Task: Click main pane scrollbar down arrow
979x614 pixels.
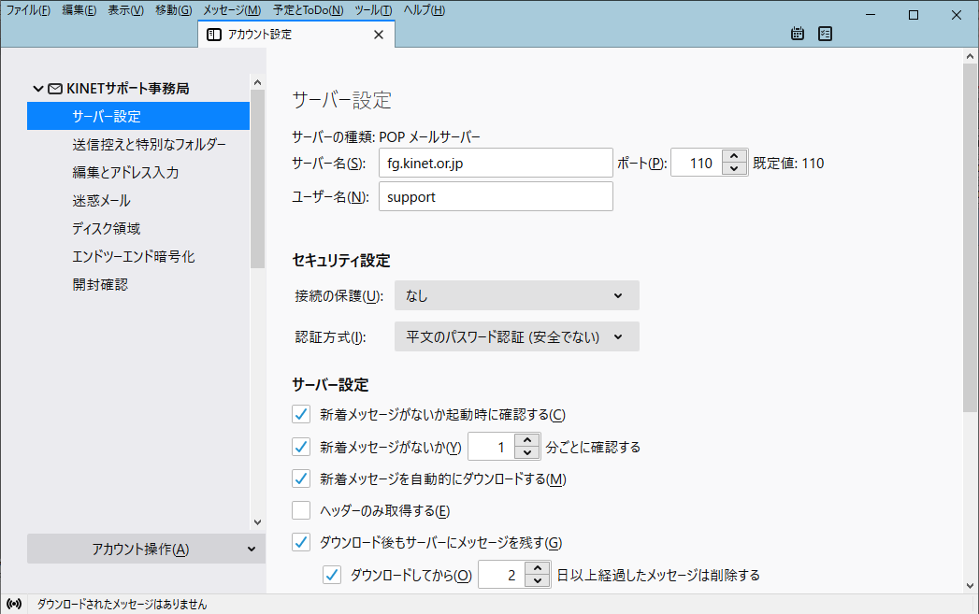Action: pyautogui.click(x=970, y=585)
